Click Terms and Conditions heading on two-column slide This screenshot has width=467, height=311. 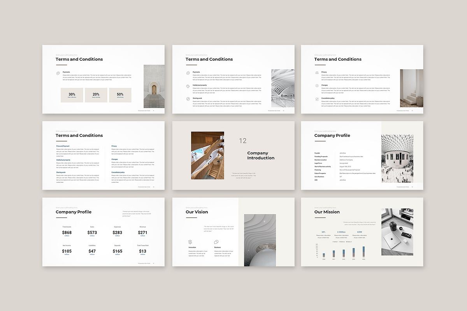pos(79,135)
